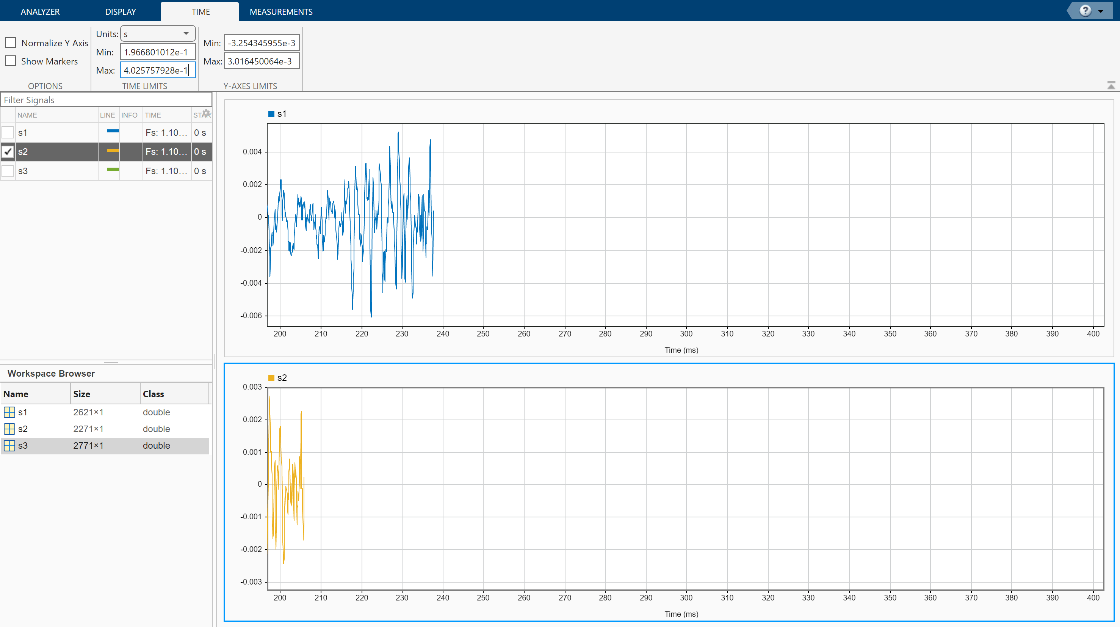Switch to the MEASUREMENTS tab
1120x627 pixels.
pyautogui.click(x=281, y=12)
